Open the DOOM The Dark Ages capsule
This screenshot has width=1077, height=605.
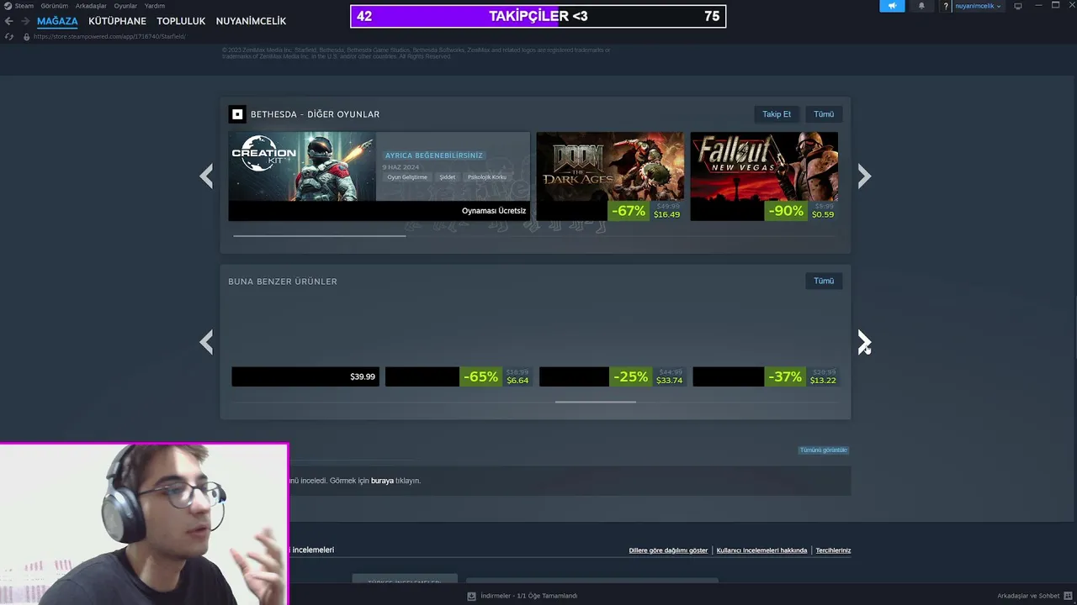point(610,176)
